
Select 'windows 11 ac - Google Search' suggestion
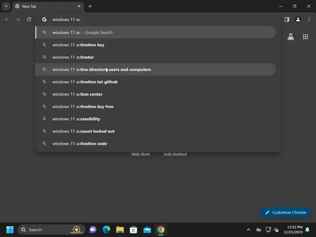[156, 32]
